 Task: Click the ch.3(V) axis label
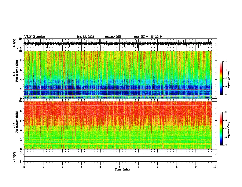tap(15, 157)
